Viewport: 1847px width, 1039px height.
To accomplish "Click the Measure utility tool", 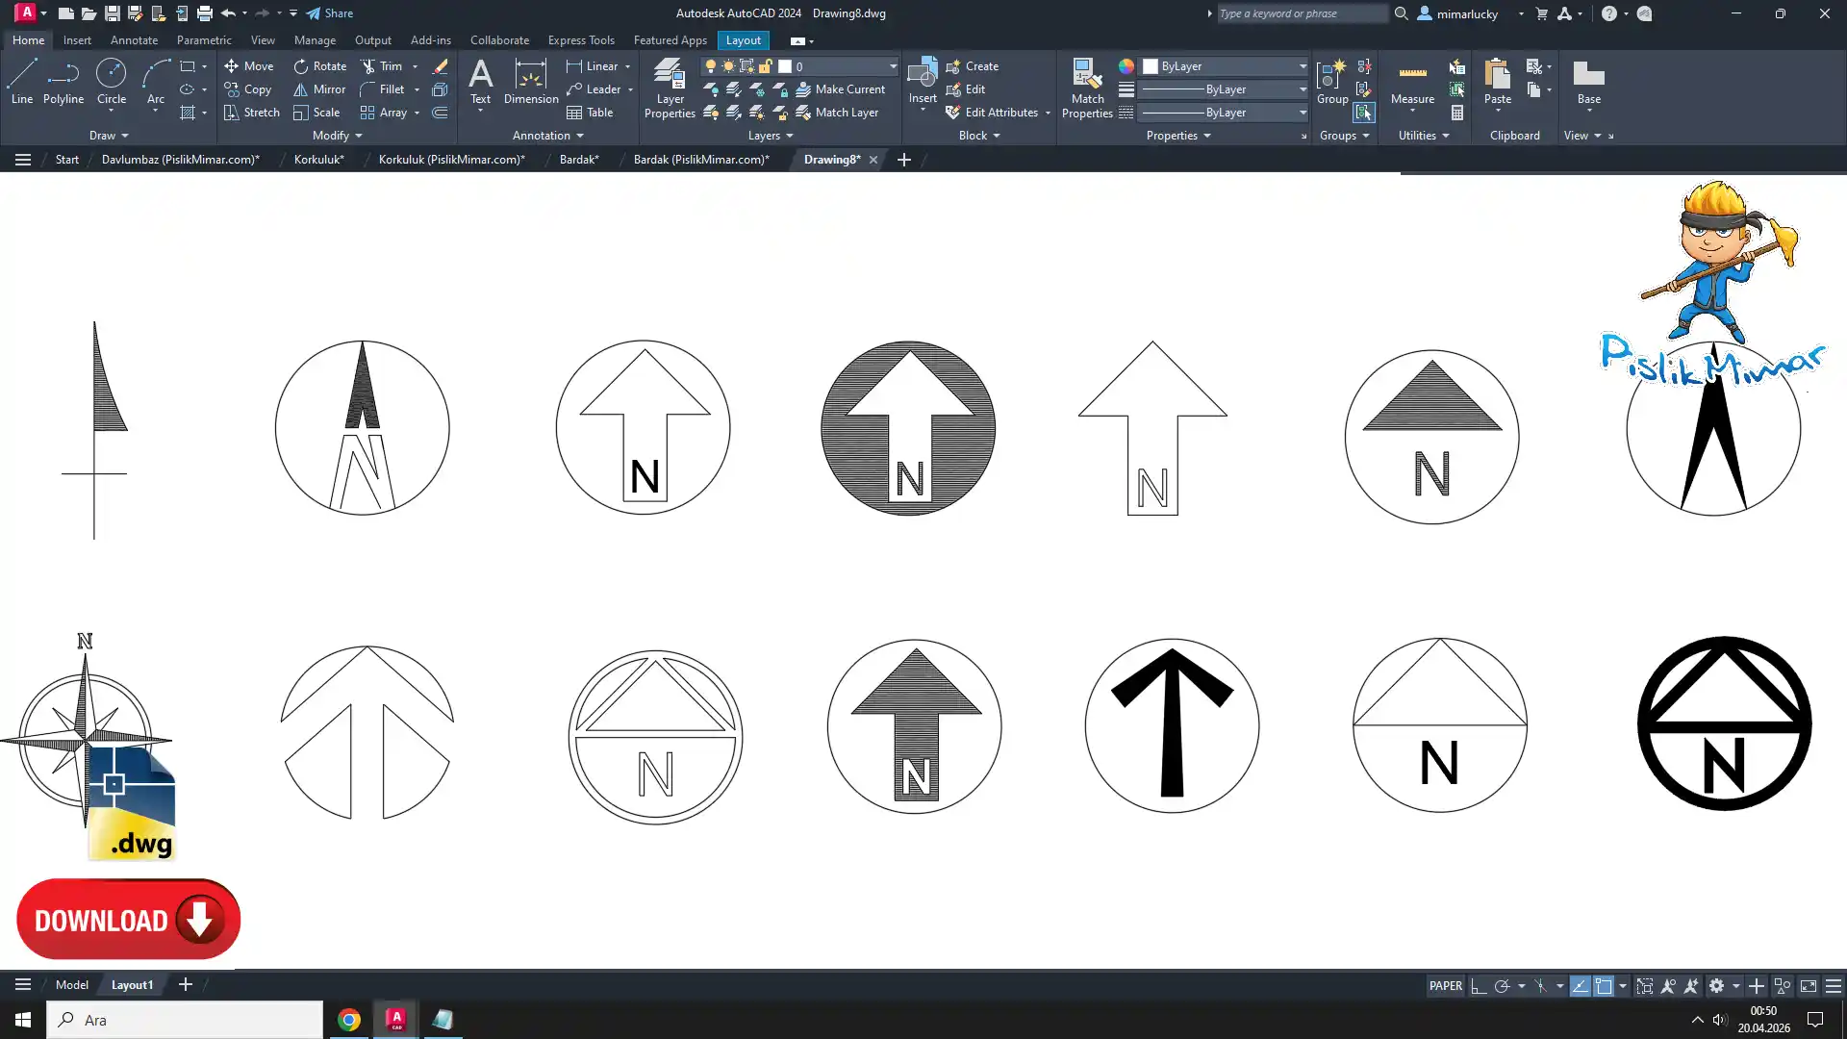I will tap(1412, 81).
